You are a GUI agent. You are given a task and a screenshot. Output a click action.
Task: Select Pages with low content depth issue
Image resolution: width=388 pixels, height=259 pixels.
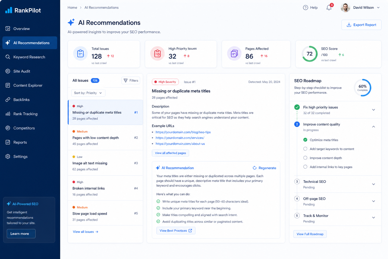tap(105, 138)
